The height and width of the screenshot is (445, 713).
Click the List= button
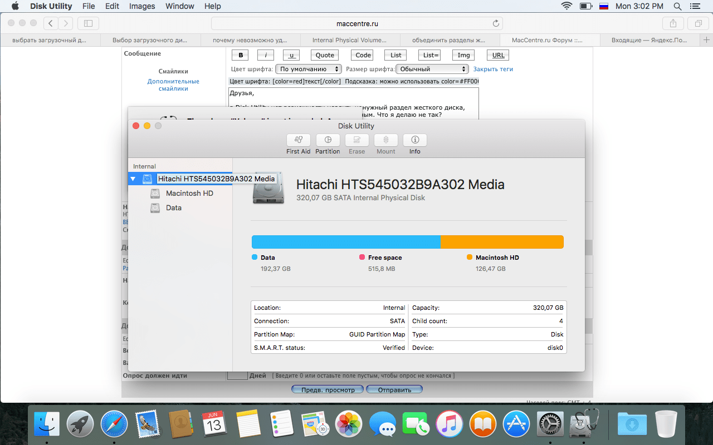tap(431, 55)
